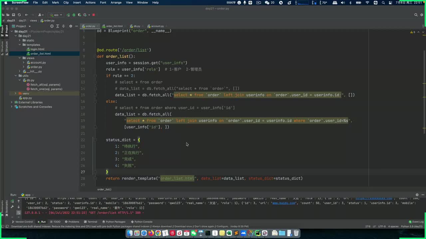The image size is (426, 239).
Task: Open Project panel options gear
Action: click(71, 26)
